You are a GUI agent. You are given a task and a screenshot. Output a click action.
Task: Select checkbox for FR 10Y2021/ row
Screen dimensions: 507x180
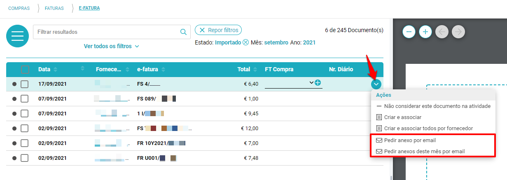coord(25,143)
